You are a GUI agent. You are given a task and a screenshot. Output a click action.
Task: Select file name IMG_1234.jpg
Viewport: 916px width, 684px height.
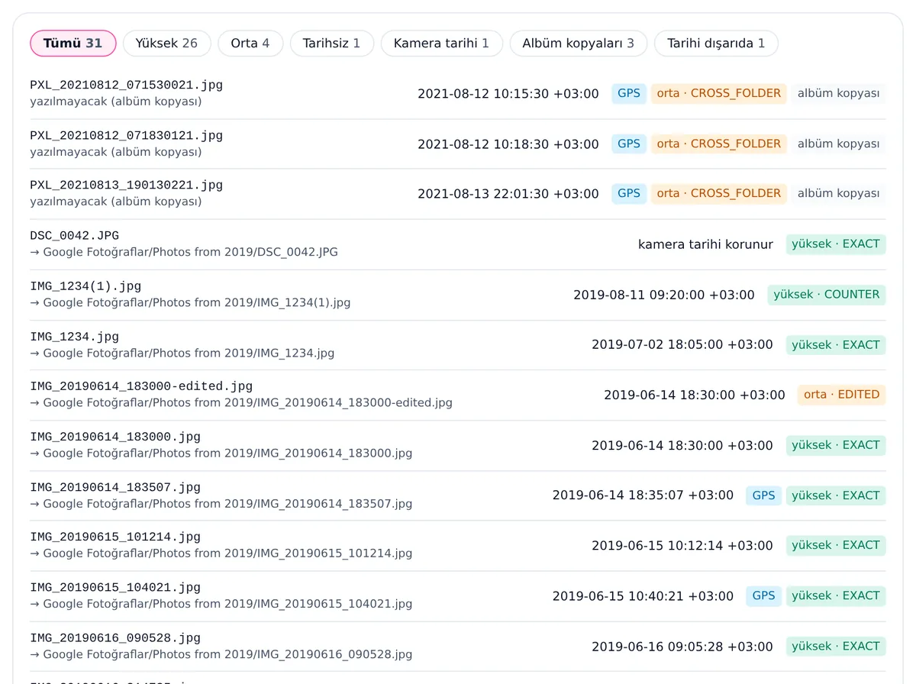coord(75,336)
